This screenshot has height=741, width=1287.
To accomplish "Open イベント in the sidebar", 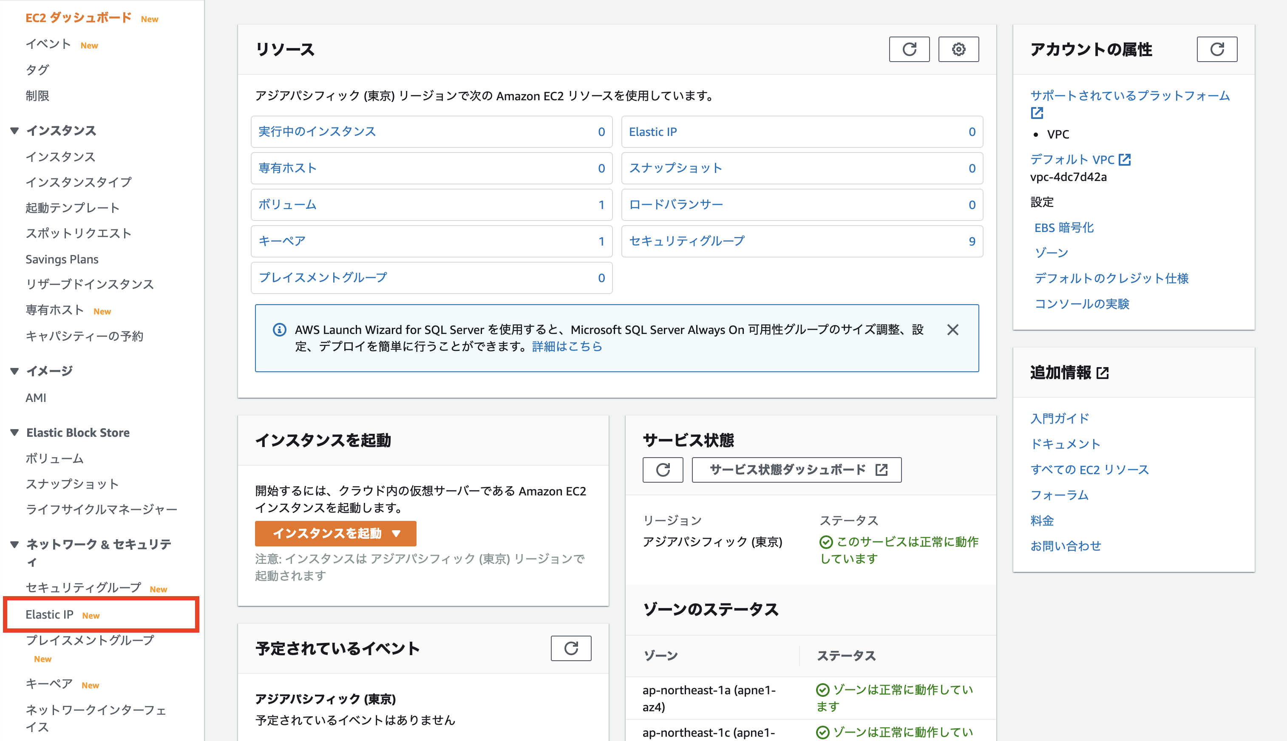I will 48,44.
